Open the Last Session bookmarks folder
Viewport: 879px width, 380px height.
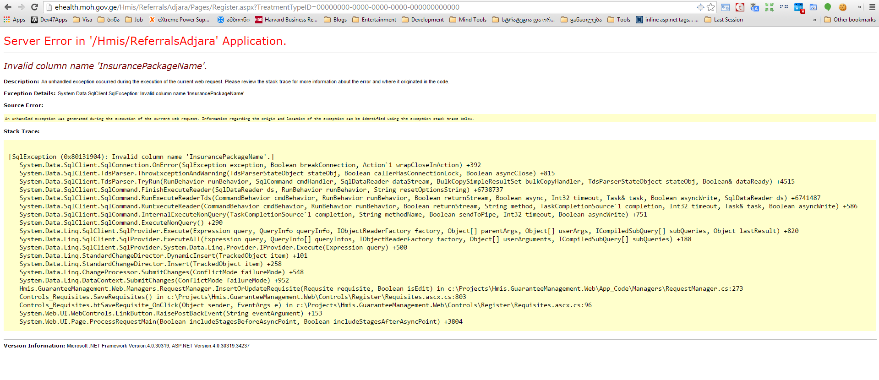click(724, 20)
